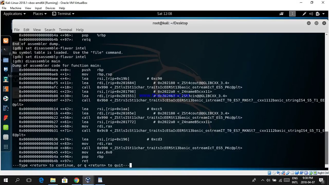Open File Explorer from the taskbar
This screenshot has height=185, width=329.
[53, 180]
